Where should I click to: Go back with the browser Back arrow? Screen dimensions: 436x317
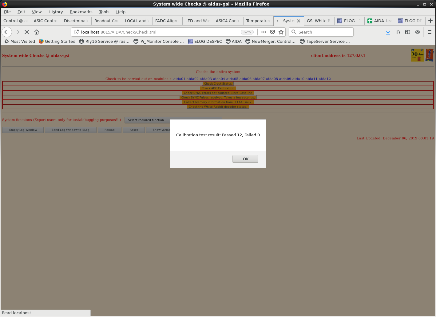tap(7, 32)
